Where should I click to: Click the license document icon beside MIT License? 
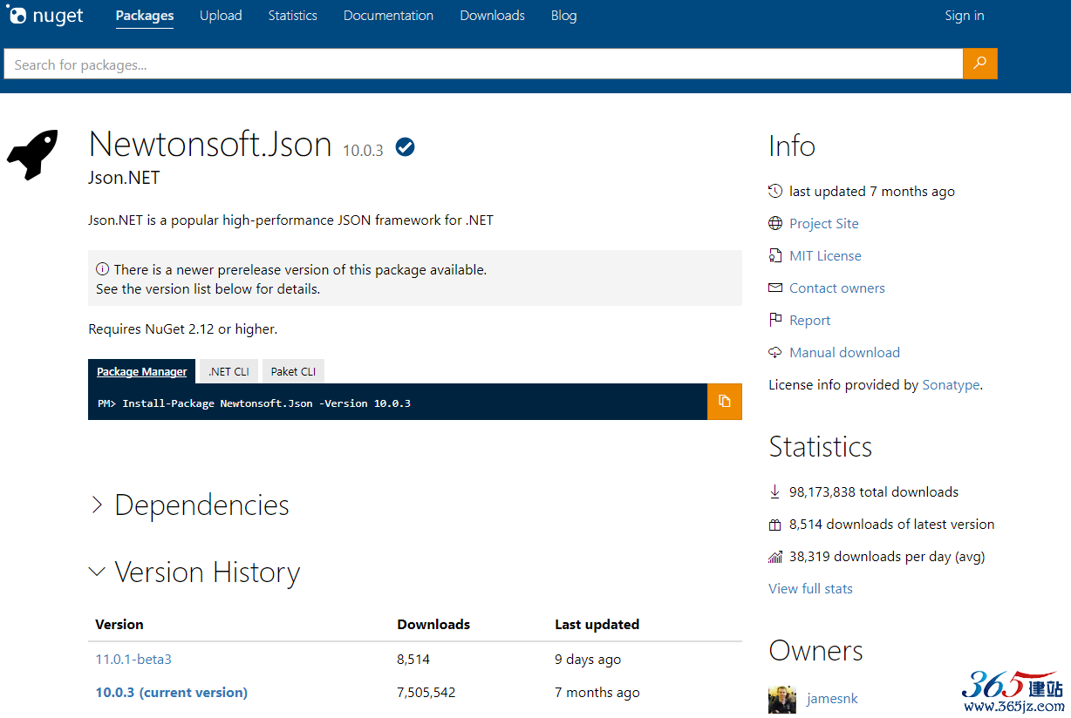tap(775, 255)
